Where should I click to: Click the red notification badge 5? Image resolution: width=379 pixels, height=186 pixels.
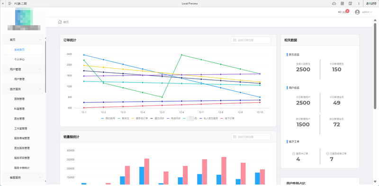tap(347, 11)
